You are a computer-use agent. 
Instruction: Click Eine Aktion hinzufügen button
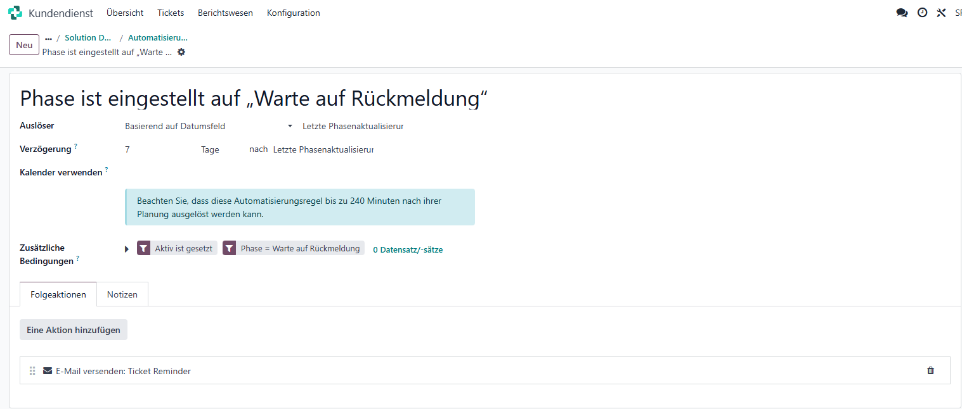pyautogui.click(x=74, y=330)
